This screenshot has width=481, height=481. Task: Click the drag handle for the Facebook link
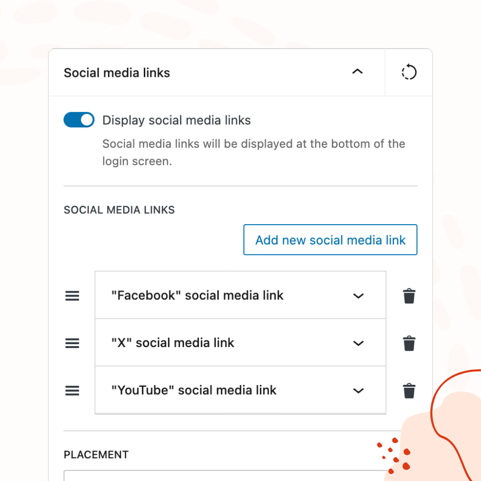pyautogui.click(x=72, y=296)
